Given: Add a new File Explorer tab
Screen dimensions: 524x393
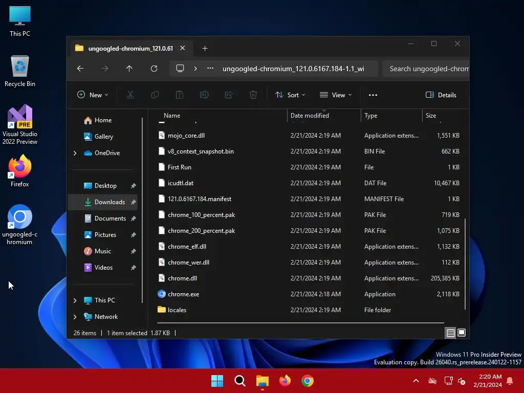Looking at the screenshot, I should tap(205, 49).
